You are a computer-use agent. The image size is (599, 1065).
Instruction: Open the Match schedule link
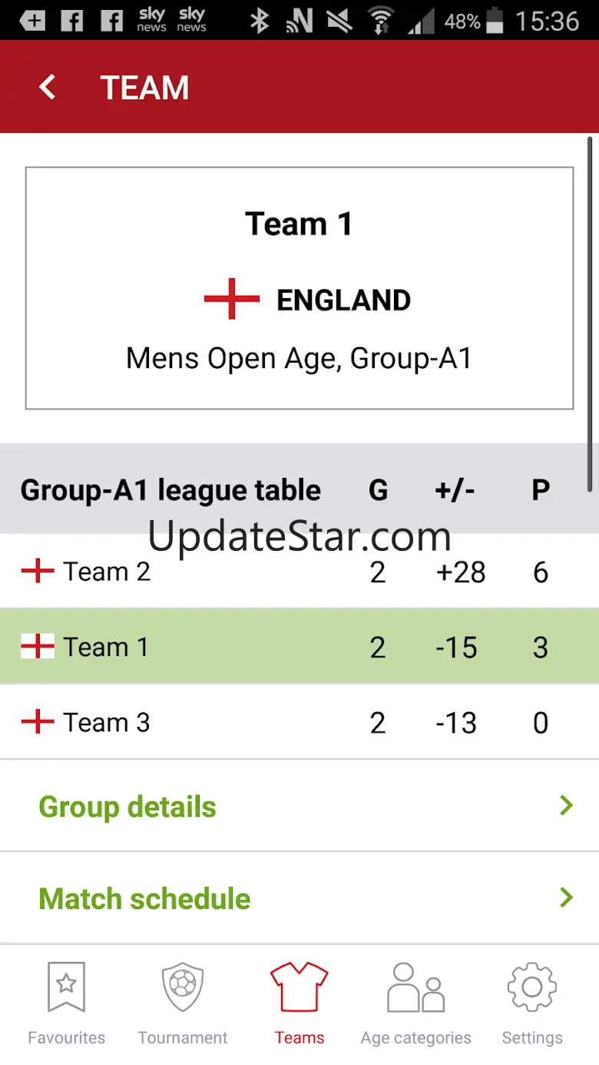(x=144, y=899)
